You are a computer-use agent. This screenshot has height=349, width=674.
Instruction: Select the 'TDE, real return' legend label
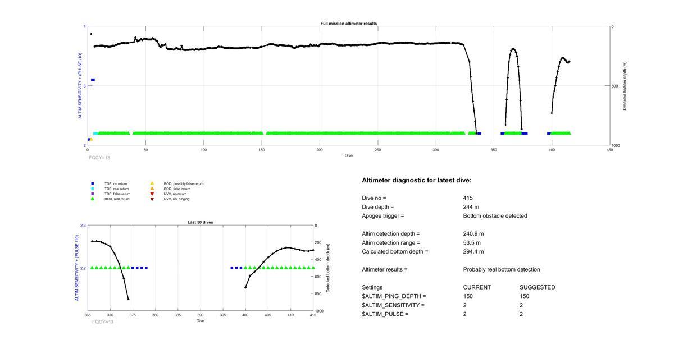tap(117, 189)
